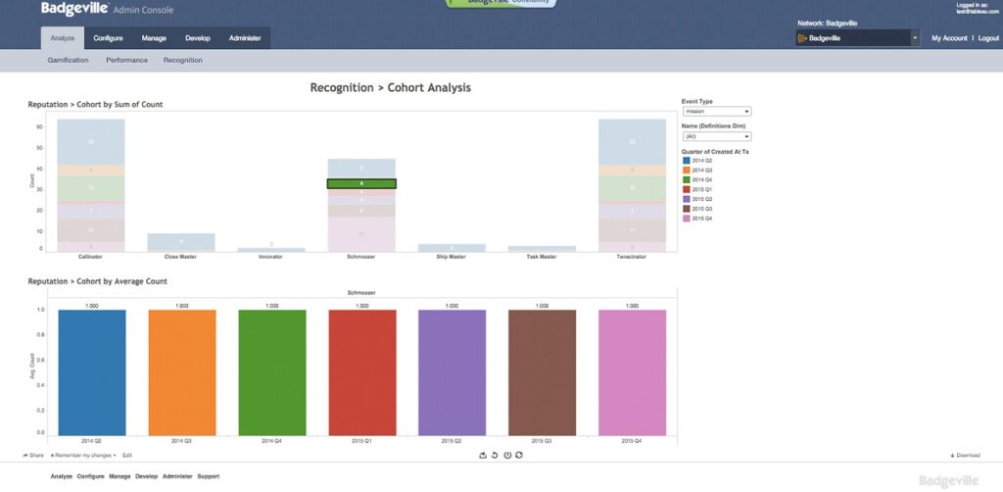Click the green 2014 Q4 average bar
This screenshot has width=1003, height=492.
[272, 373]
